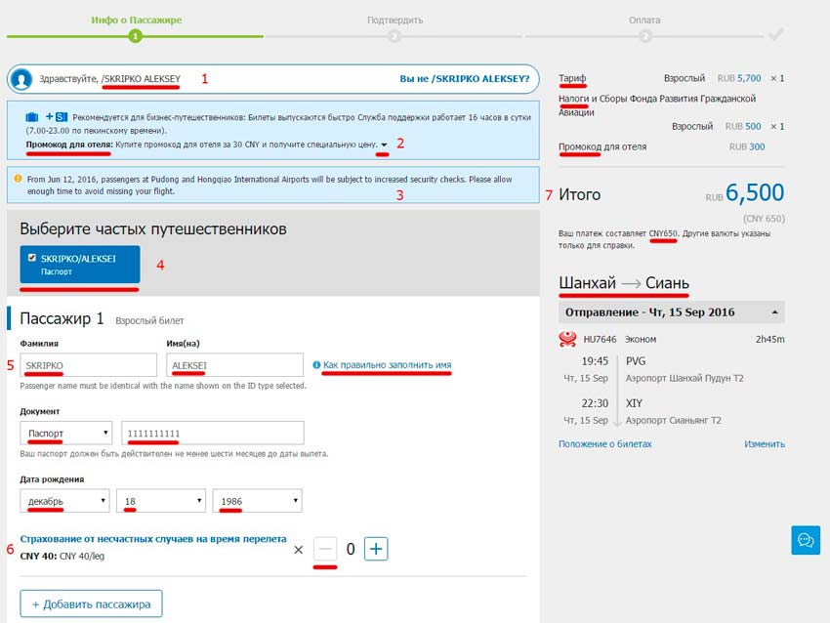Click the info icon next to name help
Image resolution: width=830 pixels, height=623 pixels.
coord(316,365)
